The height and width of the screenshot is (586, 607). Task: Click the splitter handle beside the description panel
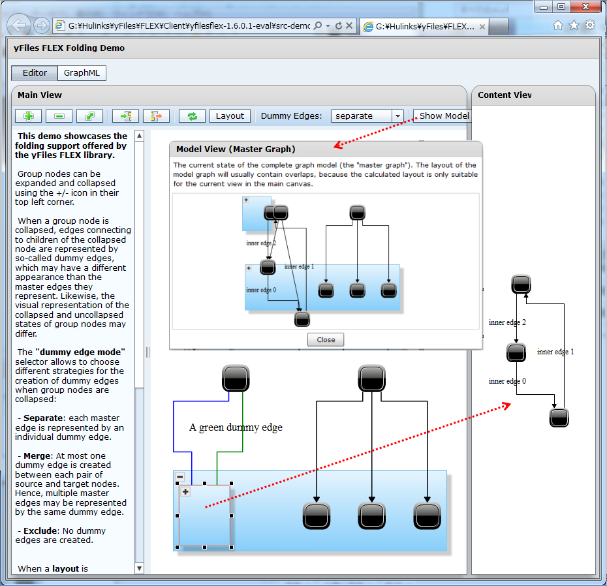click(148, 352)
